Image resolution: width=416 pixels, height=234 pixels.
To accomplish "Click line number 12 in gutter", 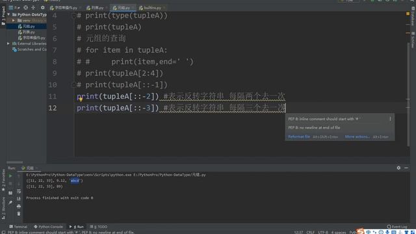I will tap(53, 108).
